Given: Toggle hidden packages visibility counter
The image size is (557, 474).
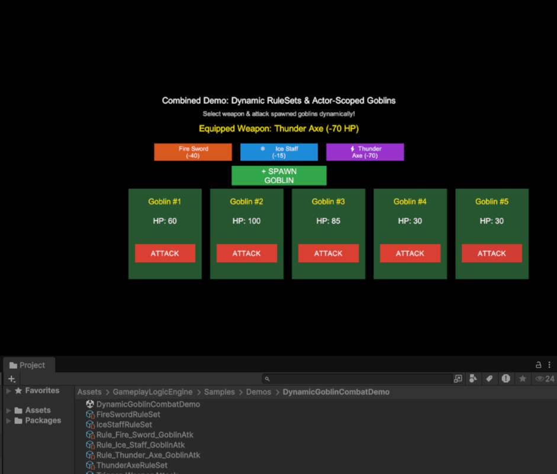Looking at the screenshot, I should click(545, 379).
